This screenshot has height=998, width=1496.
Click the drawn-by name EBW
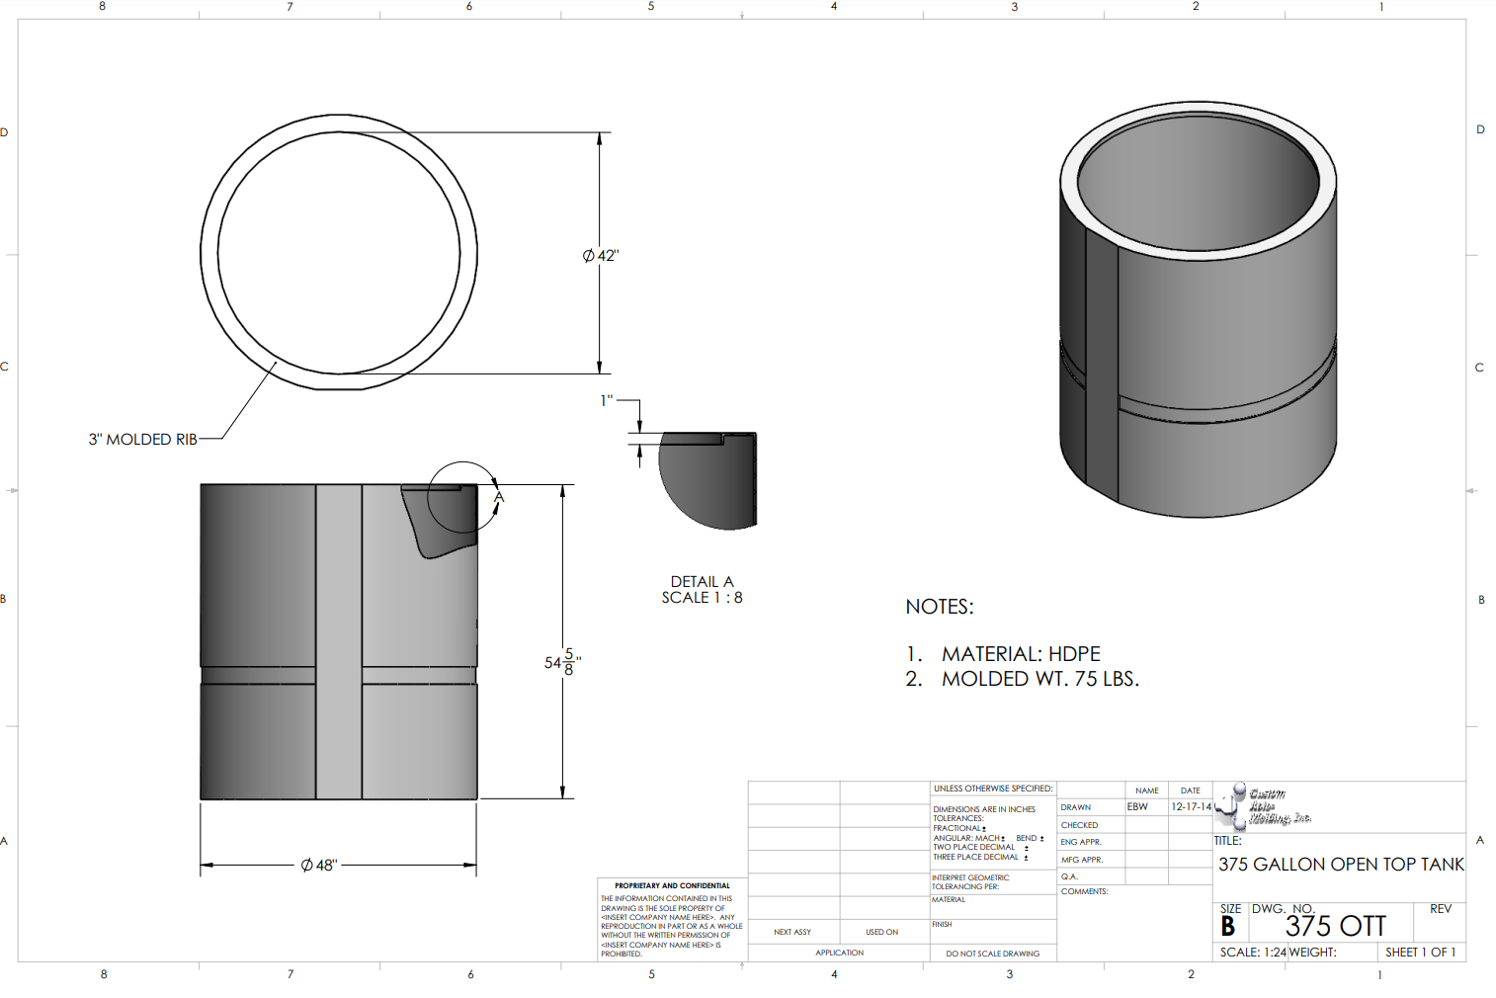[1137, 807]
